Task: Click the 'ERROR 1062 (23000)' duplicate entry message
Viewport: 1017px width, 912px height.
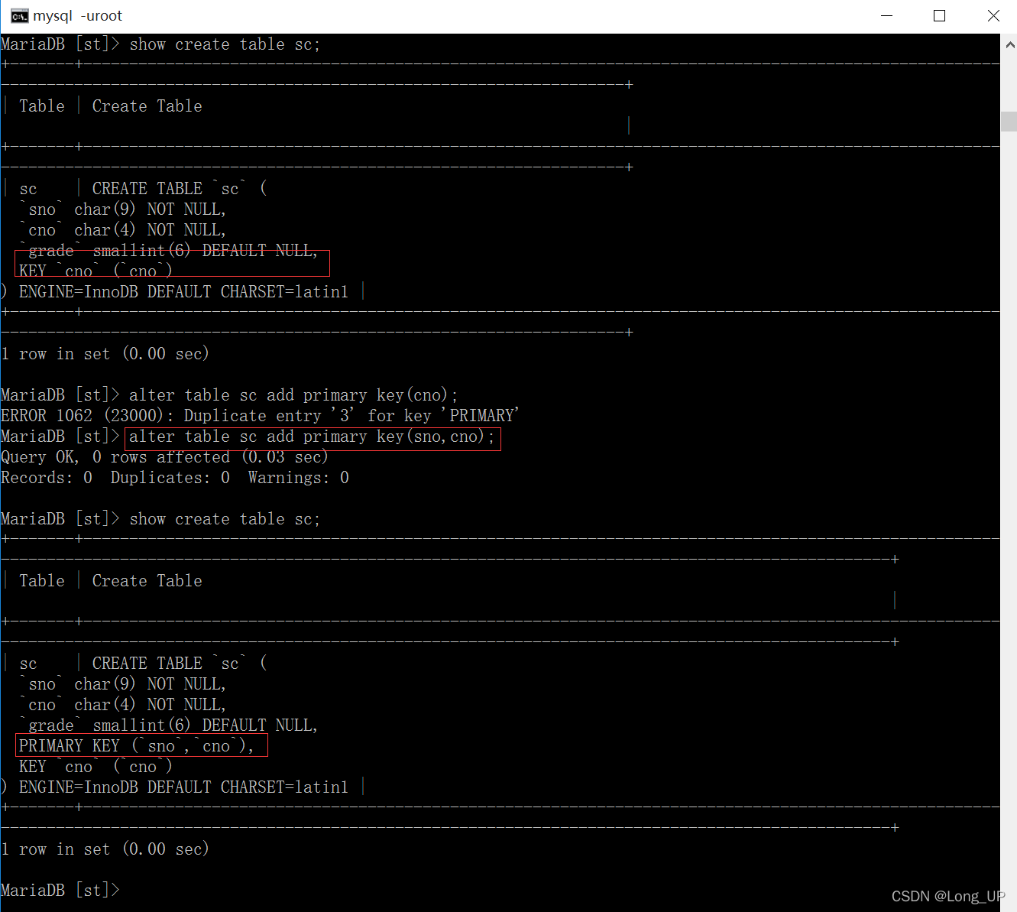Action: (x=260, y=416)
